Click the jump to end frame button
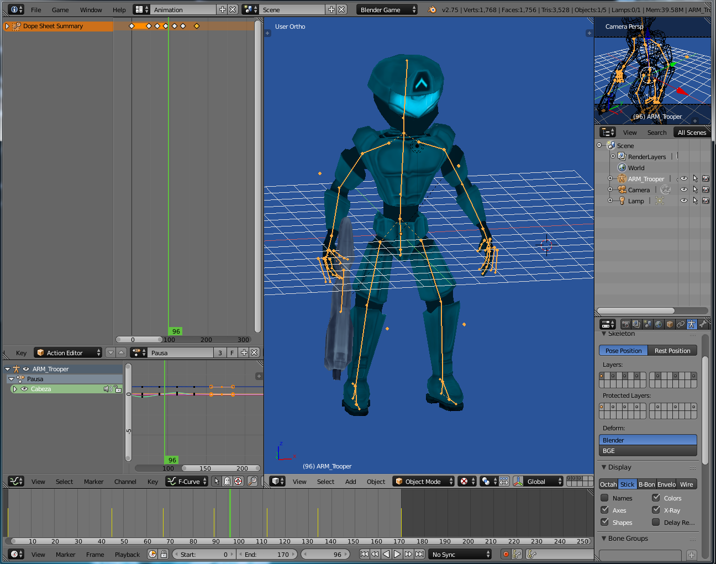 click(420, 554)
